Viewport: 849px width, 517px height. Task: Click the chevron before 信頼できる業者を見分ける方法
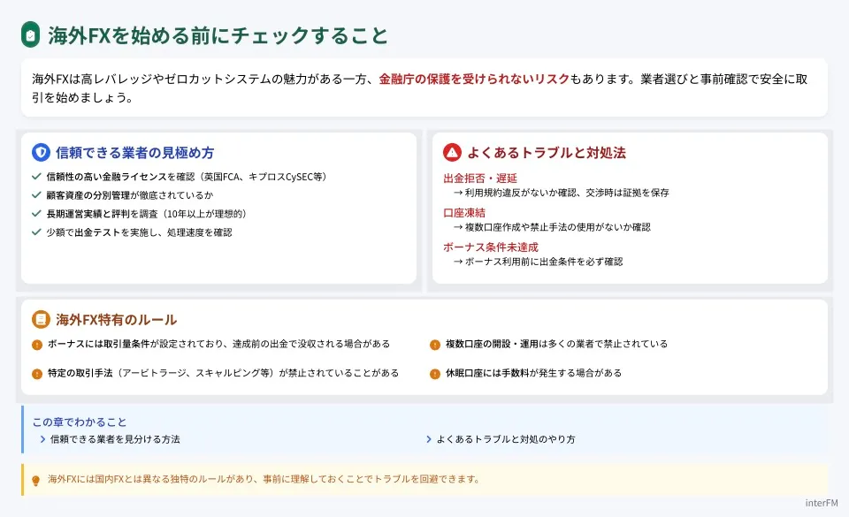(x=42, y=439)
